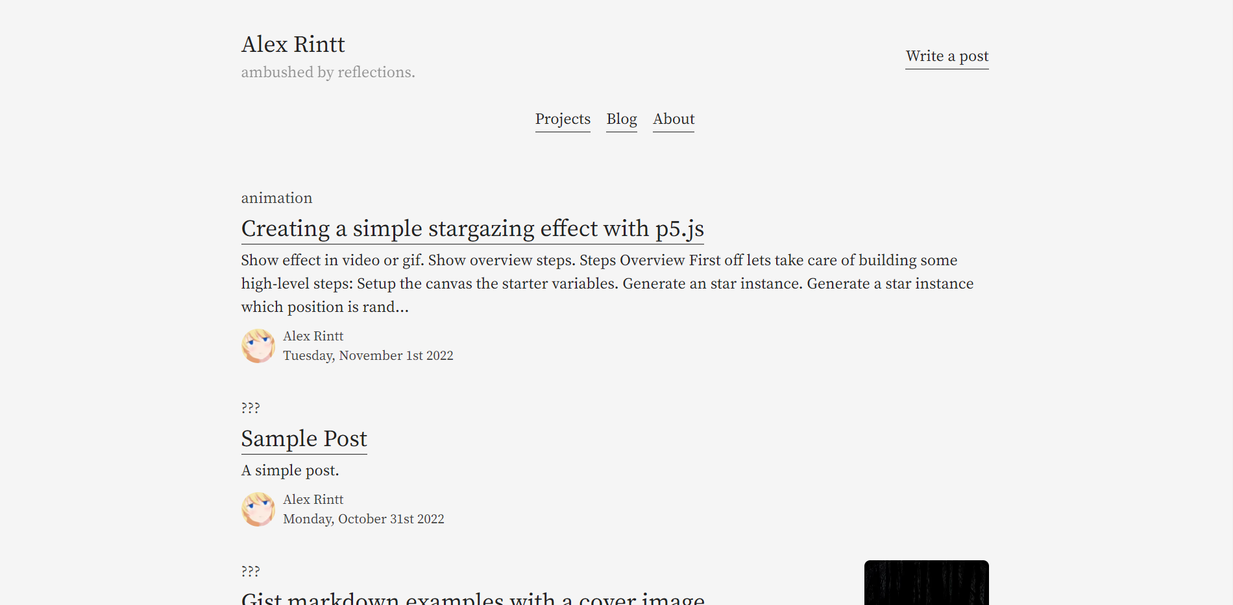Click the Alex Rintt avatar under Sample Post

coord(258,509)
